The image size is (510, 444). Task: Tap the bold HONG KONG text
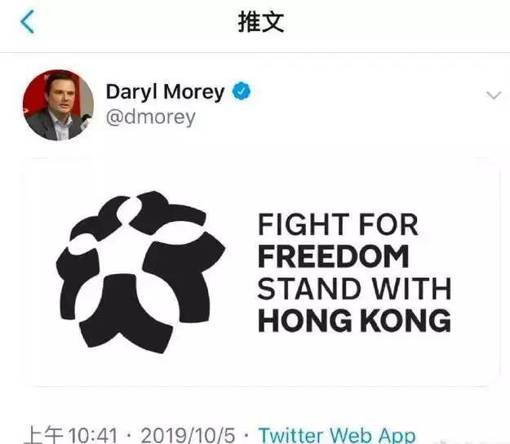pos(354,321)
